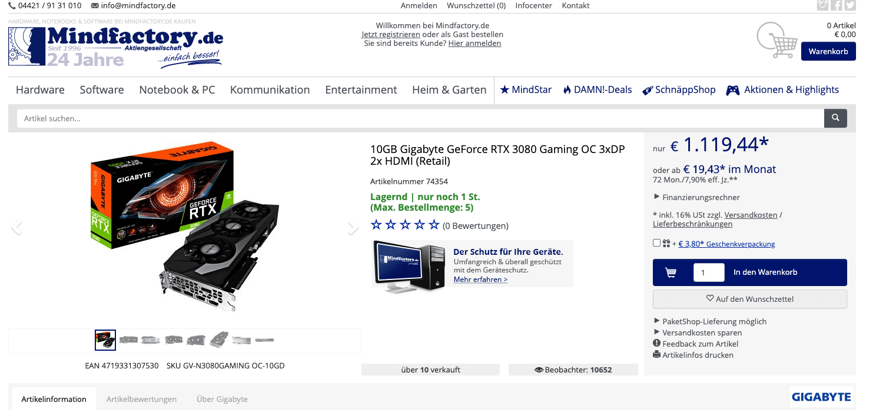Click the Artikelnummer 74354 text

(x=409, y=181)
